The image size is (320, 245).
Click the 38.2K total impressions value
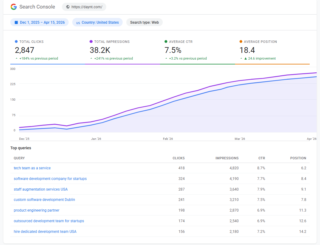(x=100, y=50)
